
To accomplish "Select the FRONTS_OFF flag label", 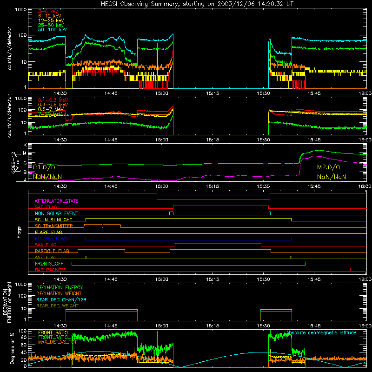I will pyautogui.click(x=49, y=264).
